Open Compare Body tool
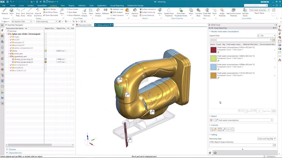282x158 pixels. pyautogui.click(x=198, y=12)
